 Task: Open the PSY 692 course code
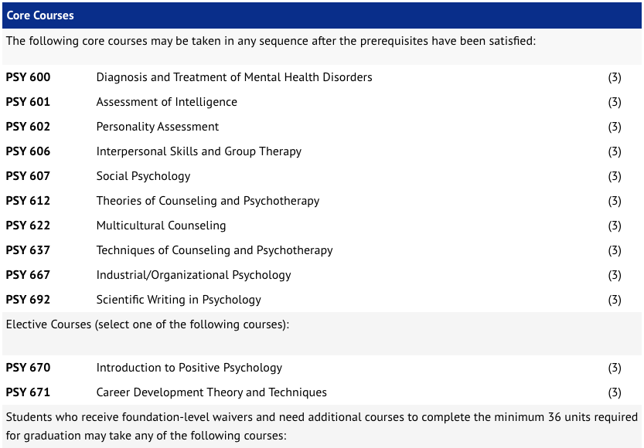point(28,300)
